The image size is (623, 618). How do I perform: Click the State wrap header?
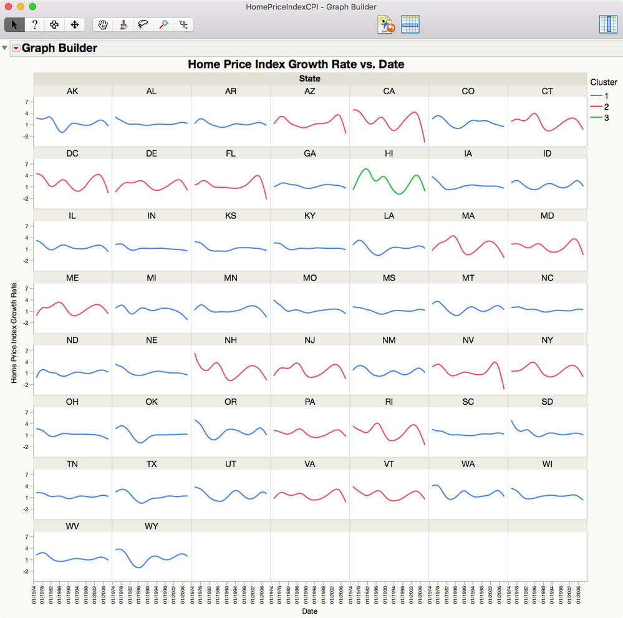310,79
